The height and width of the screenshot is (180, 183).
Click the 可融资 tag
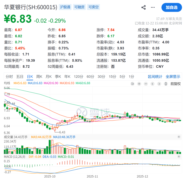click(x=79, y=7)
